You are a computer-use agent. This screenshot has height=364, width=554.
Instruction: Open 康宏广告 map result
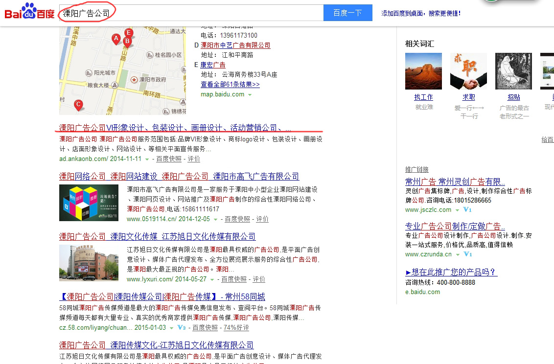(213, 65)
